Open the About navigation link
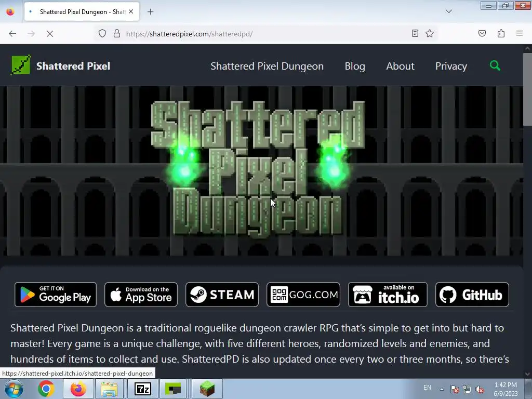This screenshot has width=532, height=399. pyautogui.click(x=400, y=66)
